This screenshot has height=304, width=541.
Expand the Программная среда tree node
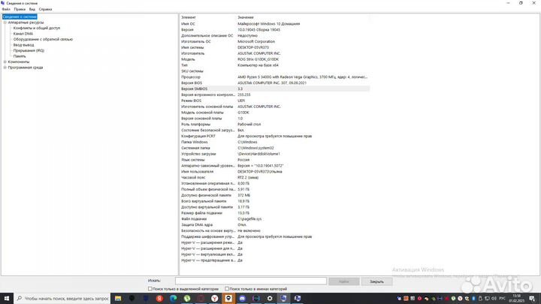(x=5, y=68)
